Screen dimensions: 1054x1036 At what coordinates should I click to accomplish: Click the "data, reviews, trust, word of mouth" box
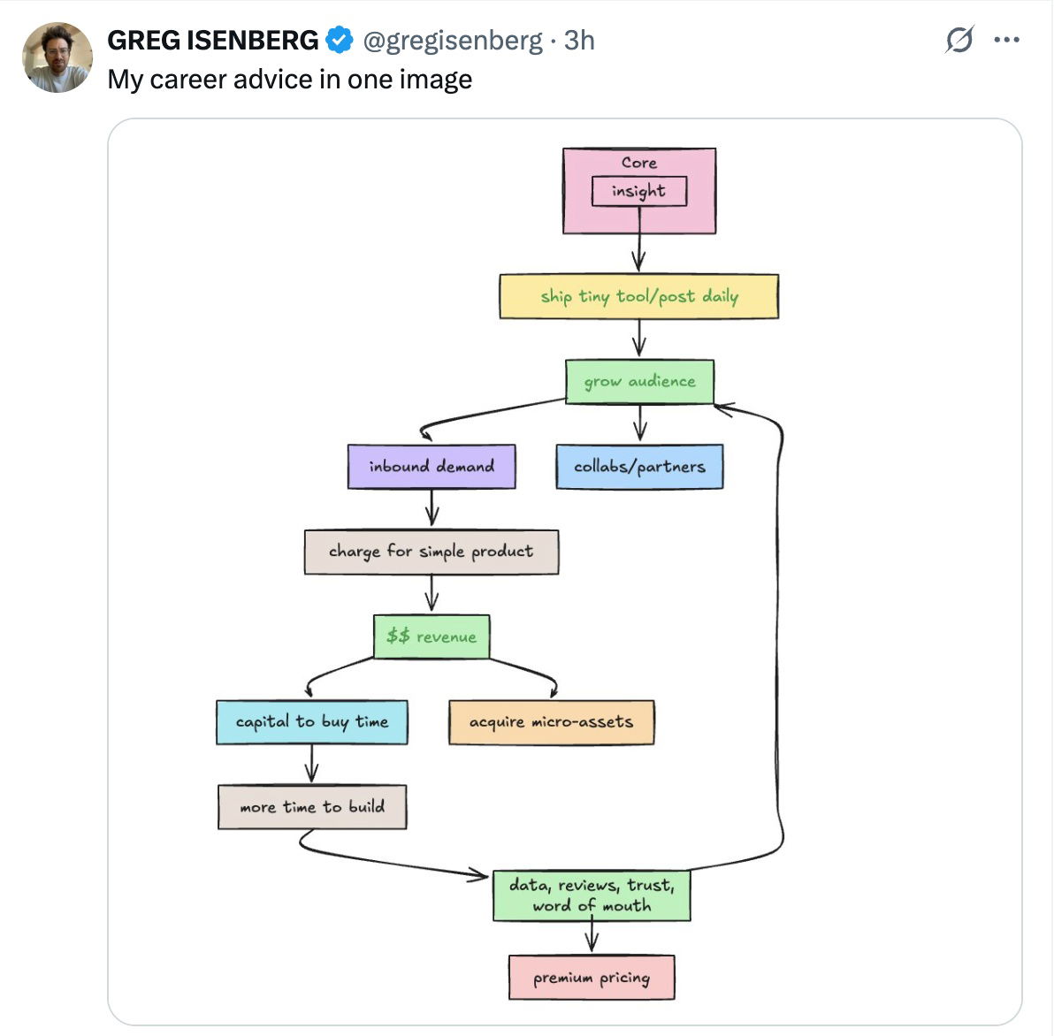[x=592, y=895]
